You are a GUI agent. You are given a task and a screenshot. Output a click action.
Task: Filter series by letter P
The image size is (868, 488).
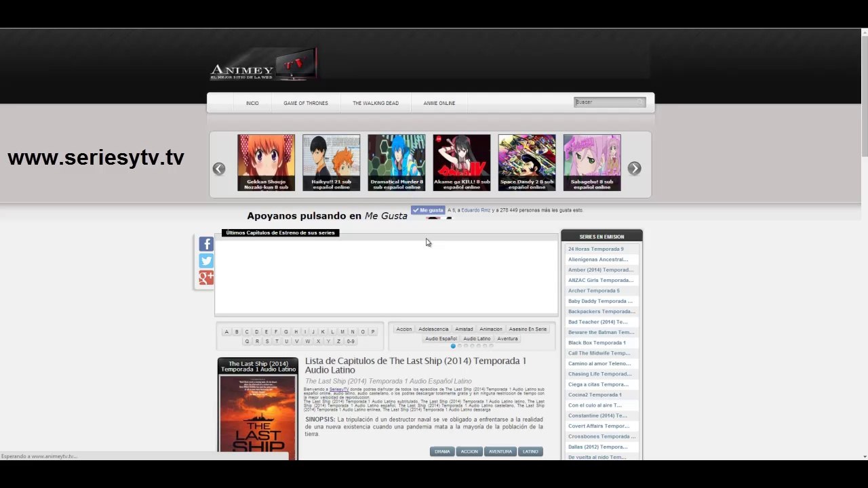tap(372, 332)
